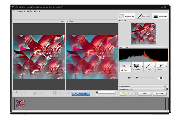Click the Méret value field showing 30
The height and width of the screenshot is (120, 177).
pos(161,78)
